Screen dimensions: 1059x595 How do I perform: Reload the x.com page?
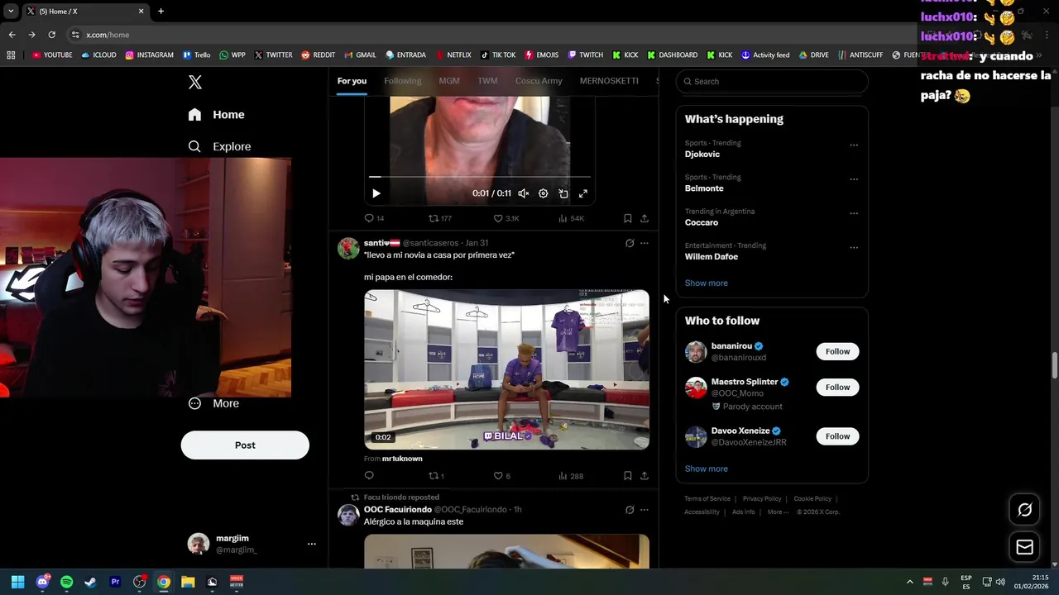pyautogui.click(x=51, y=35)
